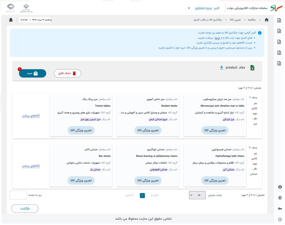
Task: Click the Microscope anti vibration mat or table text
Action: pos(222,106)
